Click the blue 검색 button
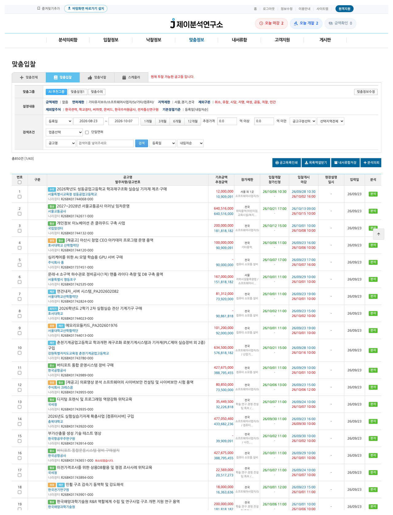Screen dimensions: 393x515 click(142, 143)
